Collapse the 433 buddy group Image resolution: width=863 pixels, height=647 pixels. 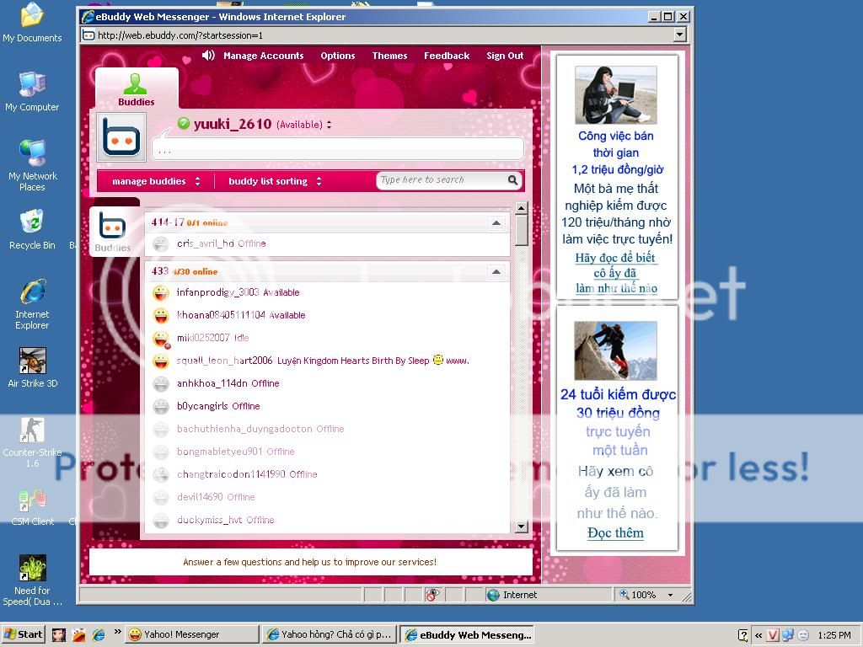pos(496,272)
